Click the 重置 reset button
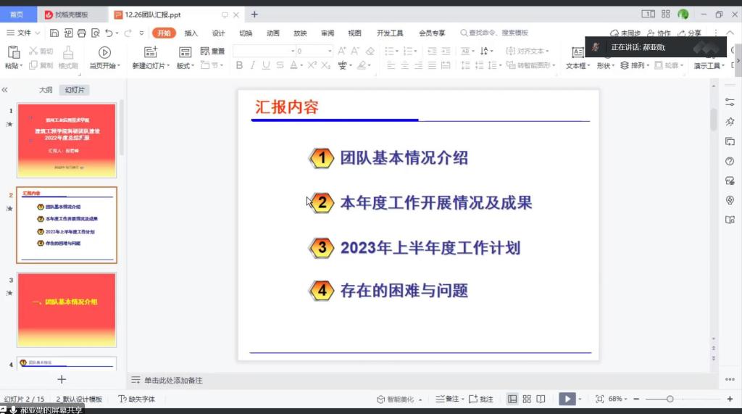 (212, 51)
